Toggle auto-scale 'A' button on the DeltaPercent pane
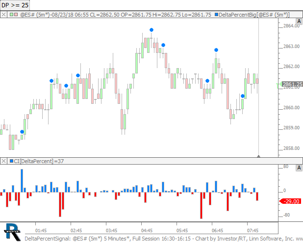The image size is (303, 242). click(299, 168)
